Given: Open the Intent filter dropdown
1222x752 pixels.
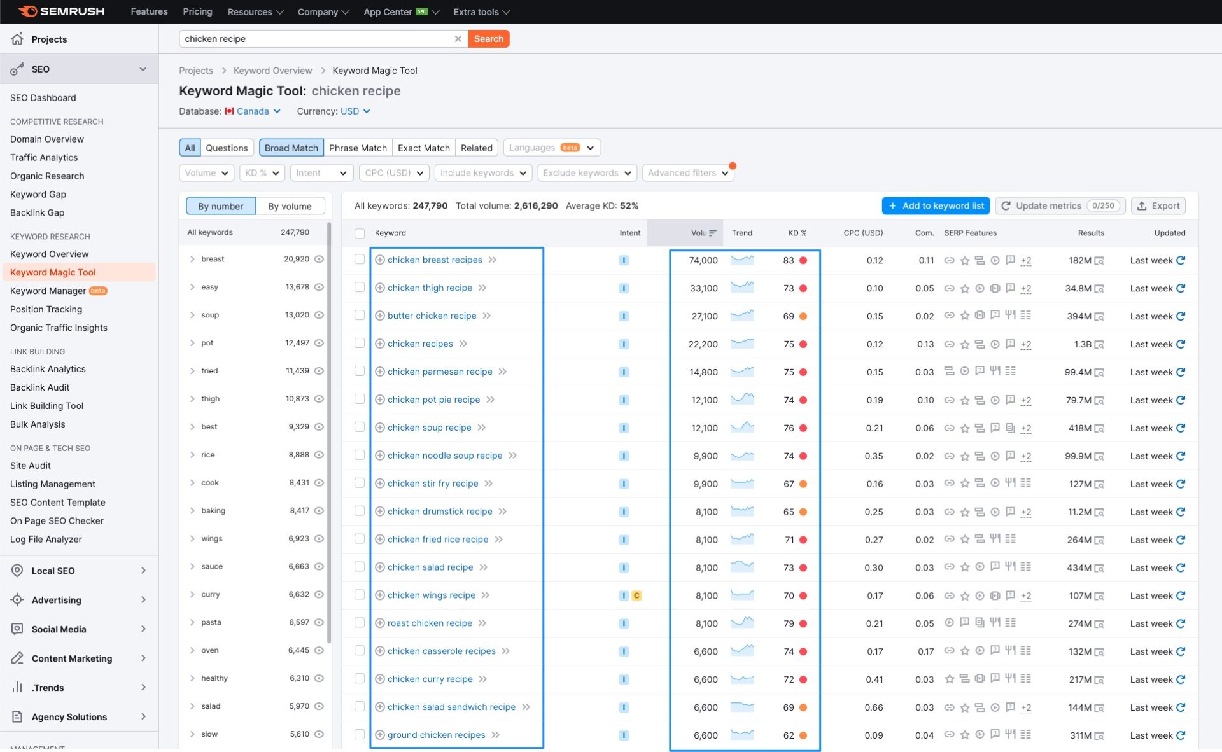Looking at the screenshot, I should pos(321,173).
